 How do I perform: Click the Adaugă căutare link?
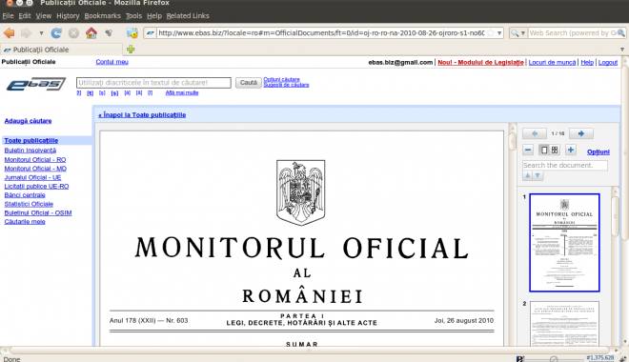tap(28, 121)
